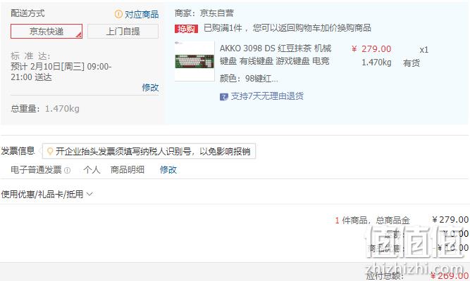This screenshot has height=281, width=470.
Task: Click the selected corner mark on 京东快递
Action: [x=79, y=35]
